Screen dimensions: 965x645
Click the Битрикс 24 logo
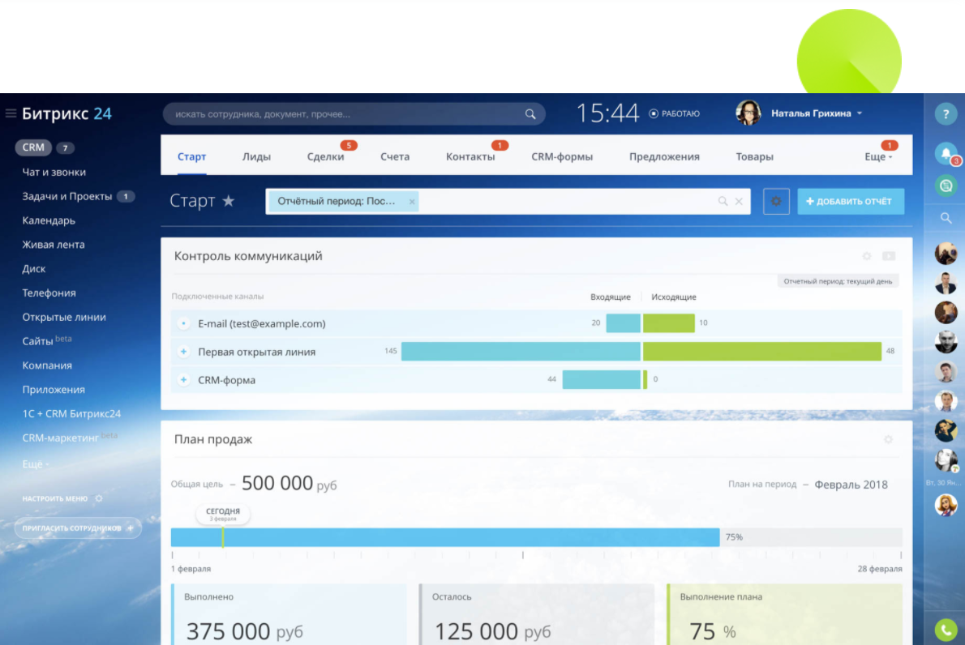tap(66, 113)
